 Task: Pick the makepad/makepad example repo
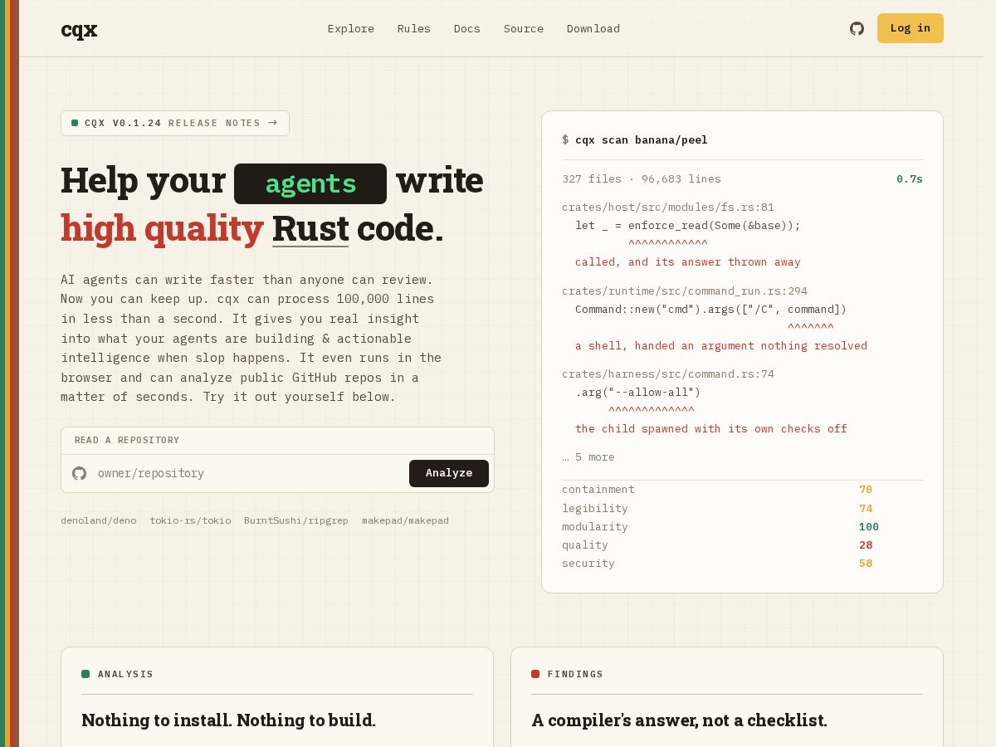click(405, 520)
